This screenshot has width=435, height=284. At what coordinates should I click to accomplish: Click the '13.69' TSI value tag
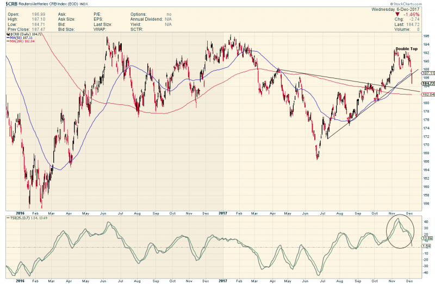(x=427, y=238)
